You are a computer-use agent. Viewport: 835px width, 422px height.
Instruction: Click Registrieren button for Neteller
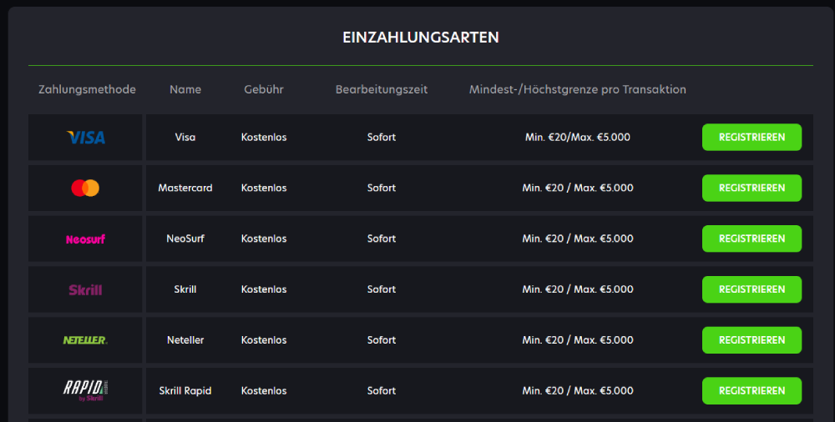(751, 340)
